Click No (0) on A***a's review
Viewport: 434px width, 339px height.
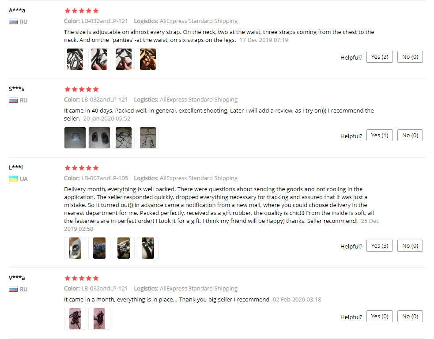pos(410,57)
